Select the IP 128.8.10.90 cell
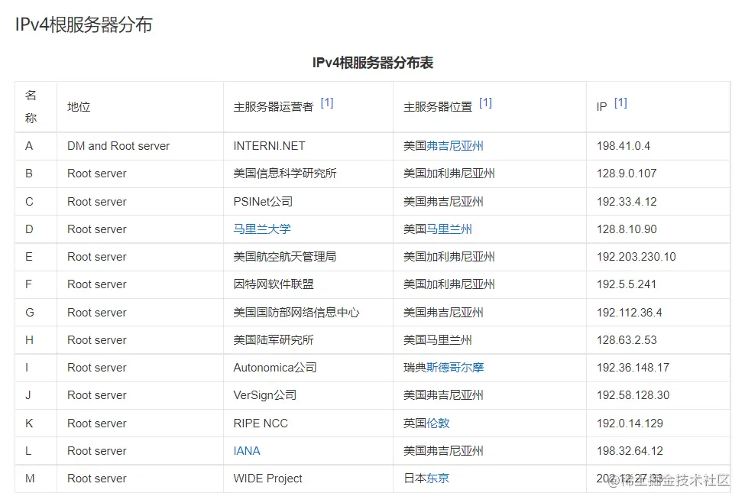 pyautogui.click(x=658, y=229)
